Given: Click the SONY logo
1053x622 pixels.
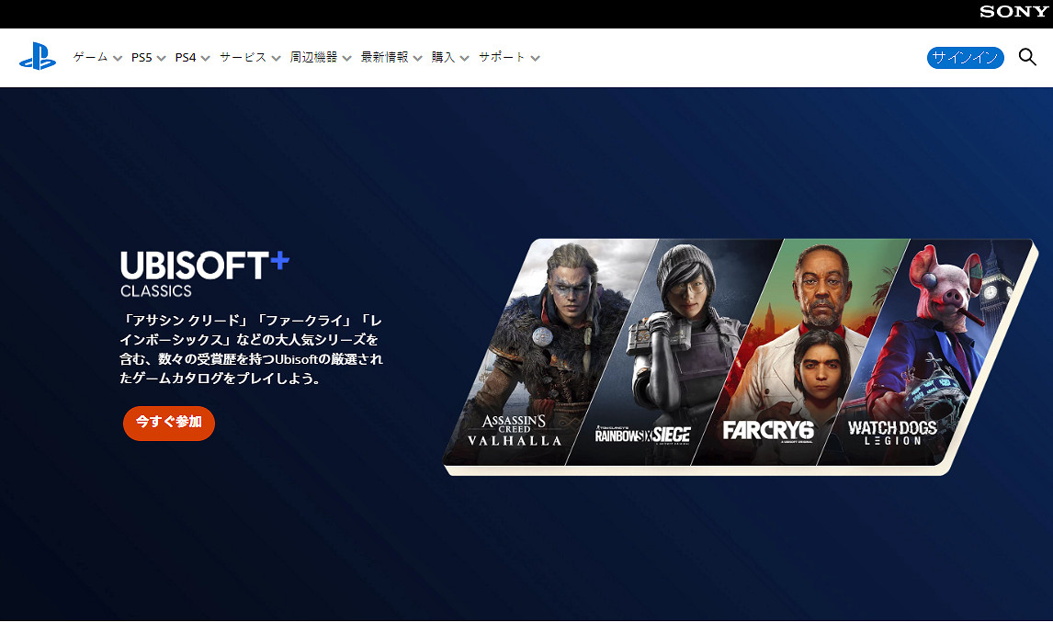Looking at the screenshot, I should (1013, 12).
